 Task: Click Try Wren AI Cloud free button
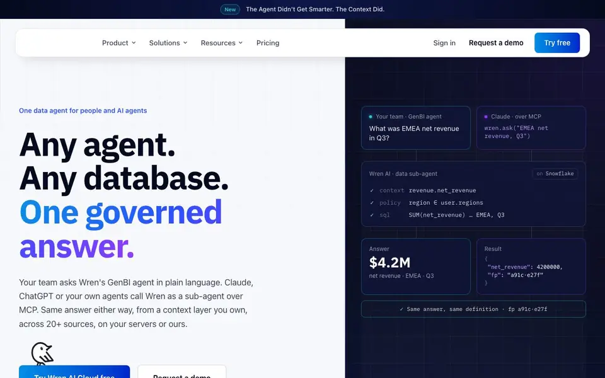click(74, 372)
